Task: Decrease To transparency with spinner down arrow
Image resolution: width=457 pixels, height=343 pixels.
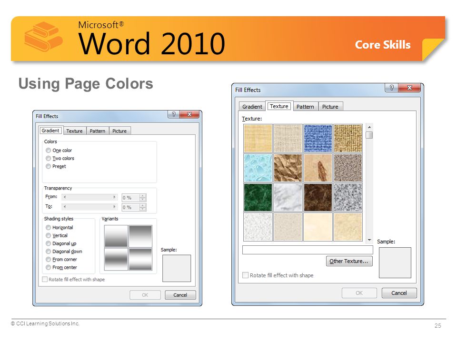Action: (x=142, y=209)
